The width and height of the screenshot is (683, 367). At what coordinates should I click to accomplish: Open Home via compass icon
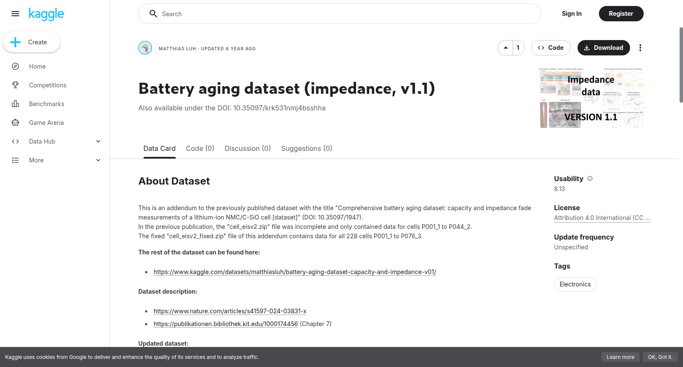[x=15, y=66]
